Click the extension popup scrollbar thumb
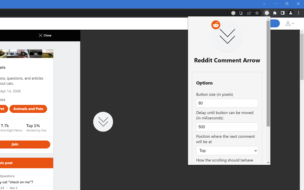The height and width of the screenshot is (190, 304). pos(268,74)
